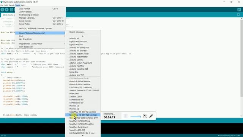Launch WiFi101 / WiFiNINA Firmware Updater
Viewport: 243px width, 137px height.
[40, 29]
